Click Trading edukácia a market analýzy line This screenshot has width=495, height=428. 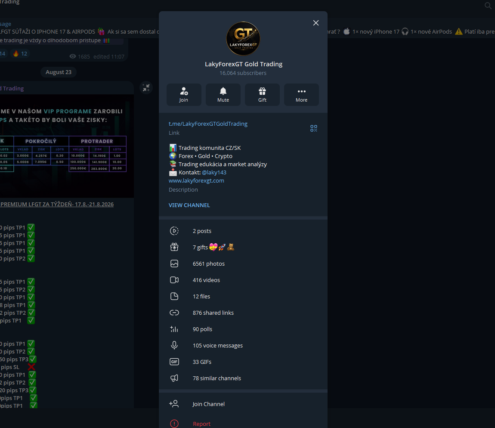223,164
